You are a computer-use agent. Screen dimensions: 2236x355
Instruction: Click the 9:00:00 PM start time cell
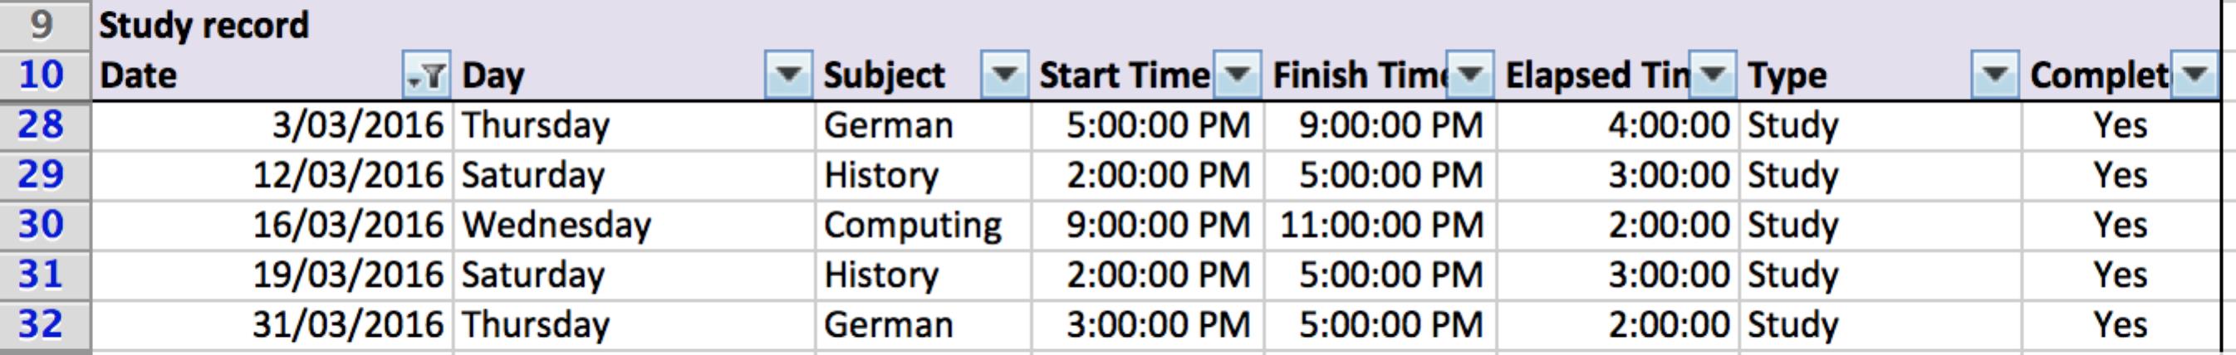1158,226
